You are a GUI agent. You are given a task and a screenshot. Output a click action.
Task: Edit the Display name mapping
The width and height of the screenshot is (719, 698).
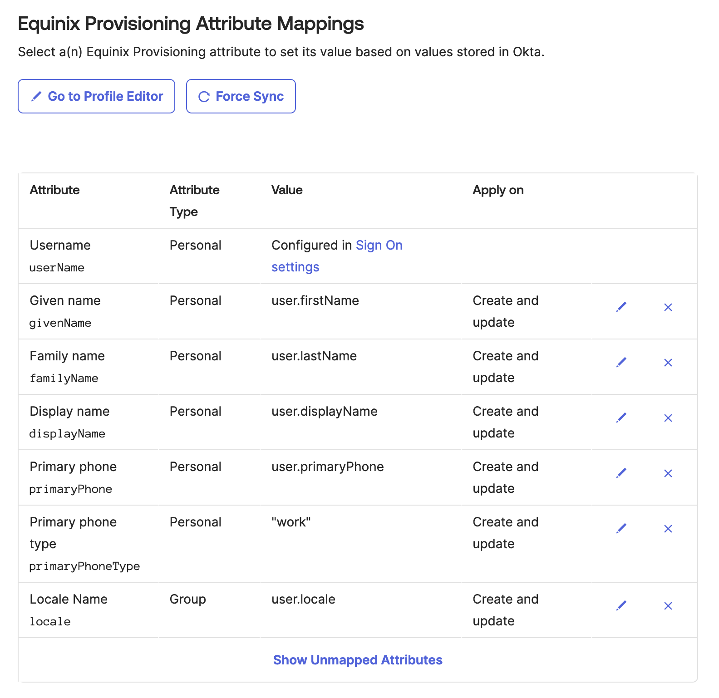(x=621, y=418)
